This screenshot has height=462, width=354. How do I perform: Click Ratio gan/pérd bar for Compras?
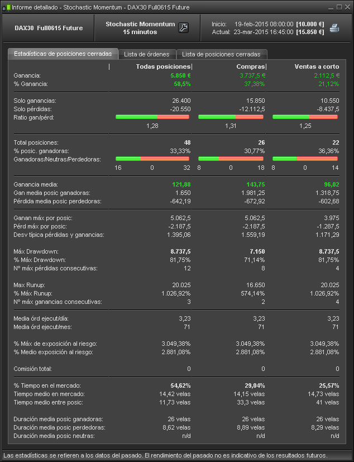231,117
